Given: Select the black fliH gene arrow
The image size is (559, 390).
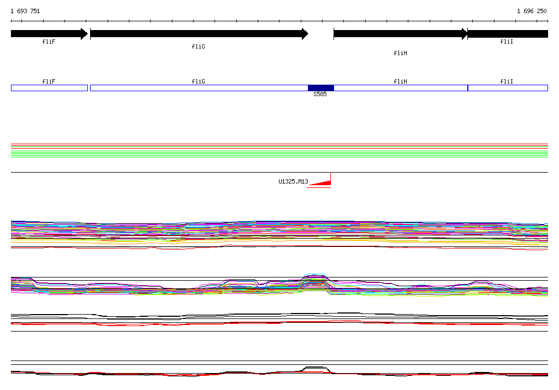Looking at the screenshot, I should click(x=400, y=34).
